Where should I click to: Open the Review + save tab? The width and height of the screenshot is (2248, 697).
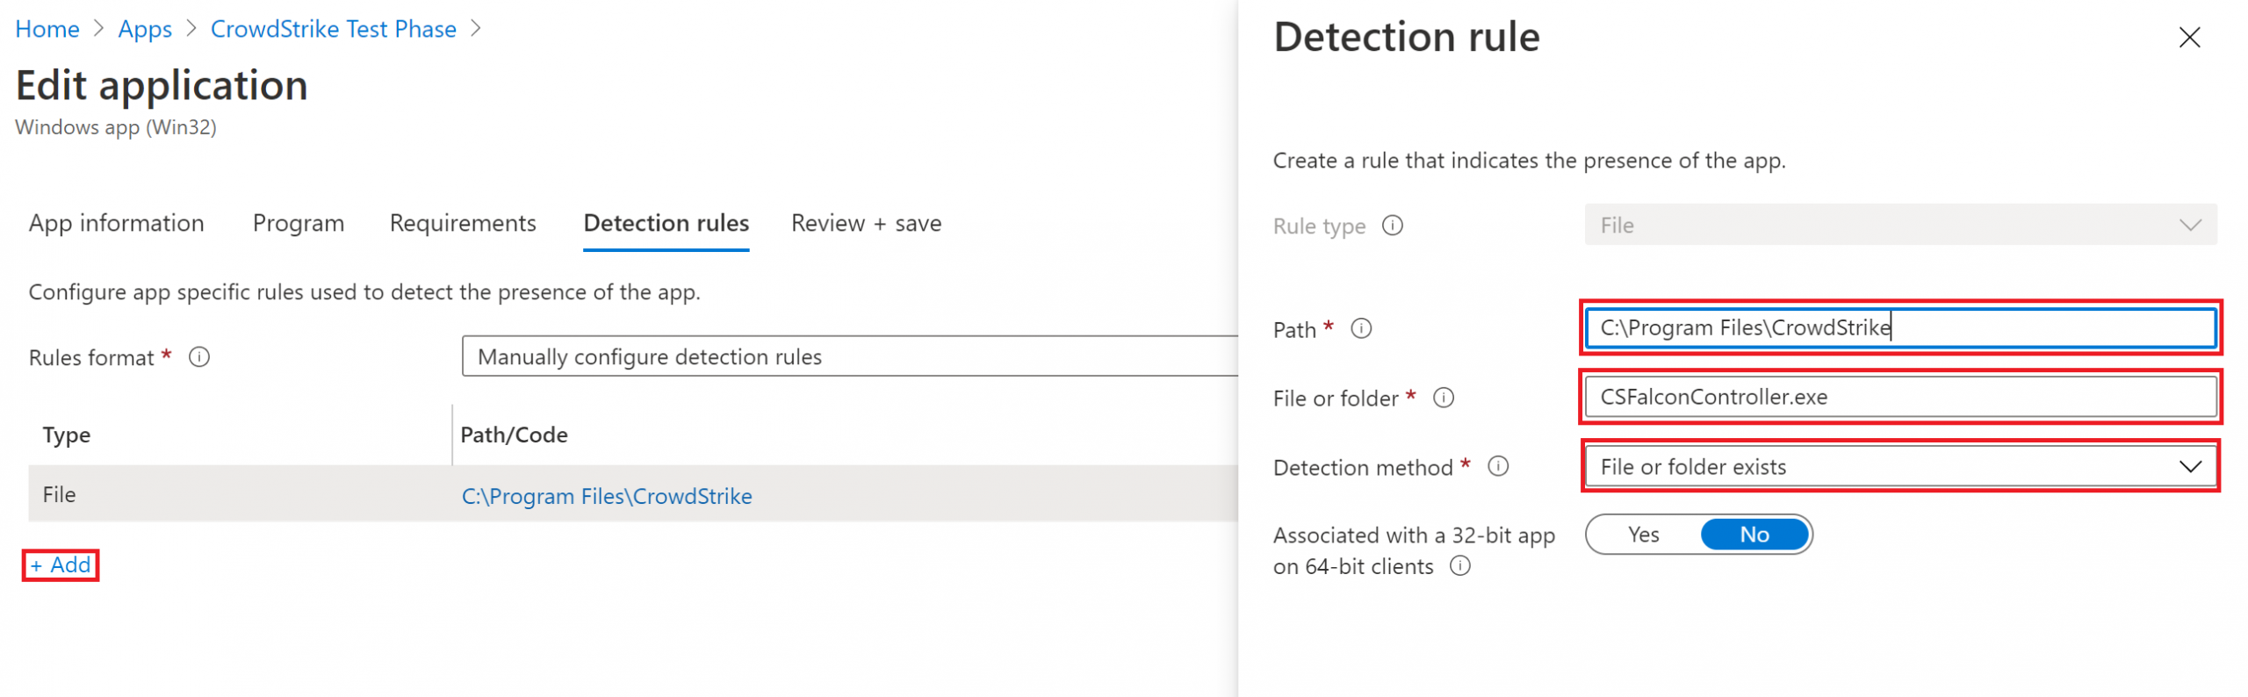click(x=866, y=223)
